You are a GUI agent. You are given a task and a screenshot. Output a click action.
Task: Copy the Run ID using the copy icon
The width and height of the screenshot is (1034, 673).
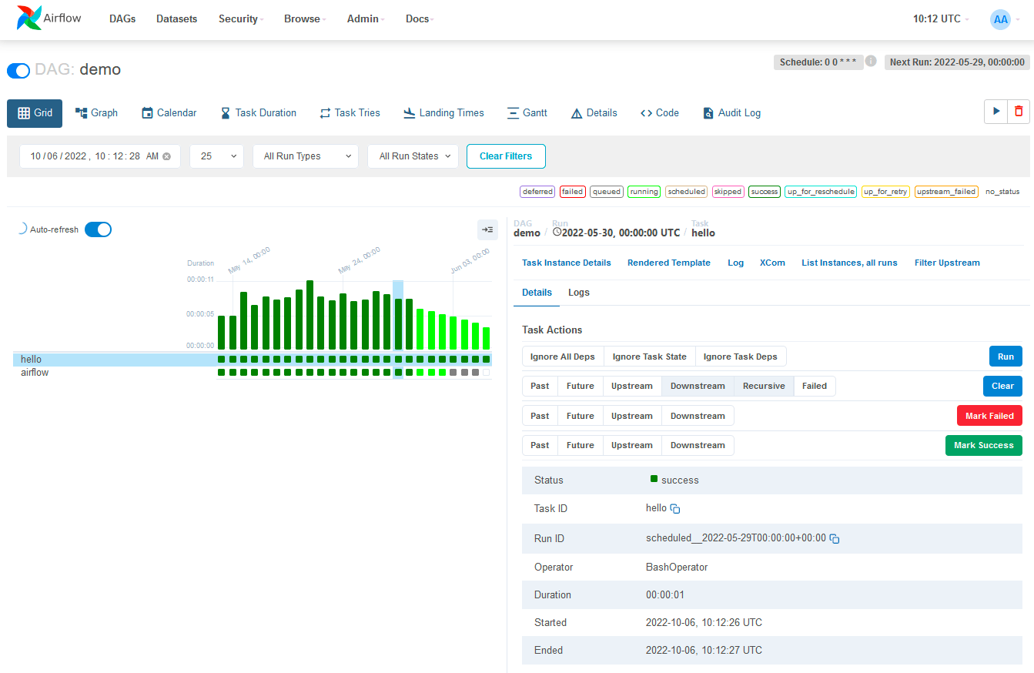pyautogui.click(x=835, y=538)
